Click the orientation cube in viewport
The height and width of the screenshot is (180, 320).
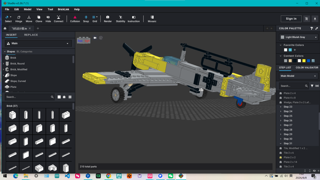coord(84,40)
